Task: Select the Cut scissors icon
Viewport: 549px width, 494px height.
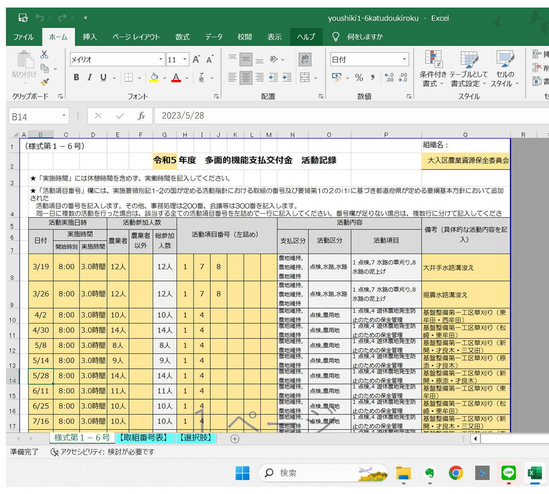Action: pyautogui.click(x=44, y=55)
